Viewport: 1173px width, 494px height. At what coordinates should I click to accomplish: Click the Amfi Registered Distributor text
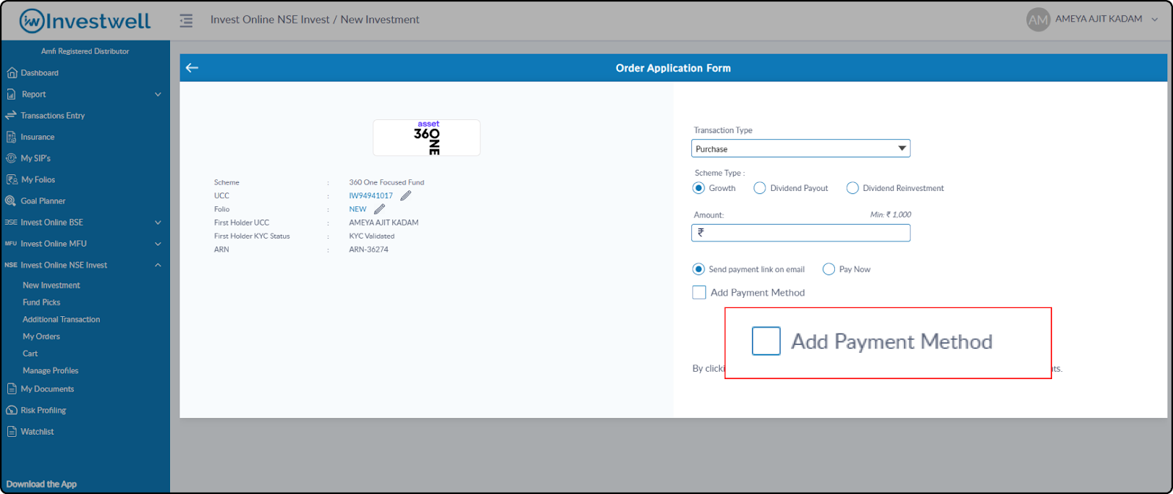pyautogui.click(x=85, y=51)
